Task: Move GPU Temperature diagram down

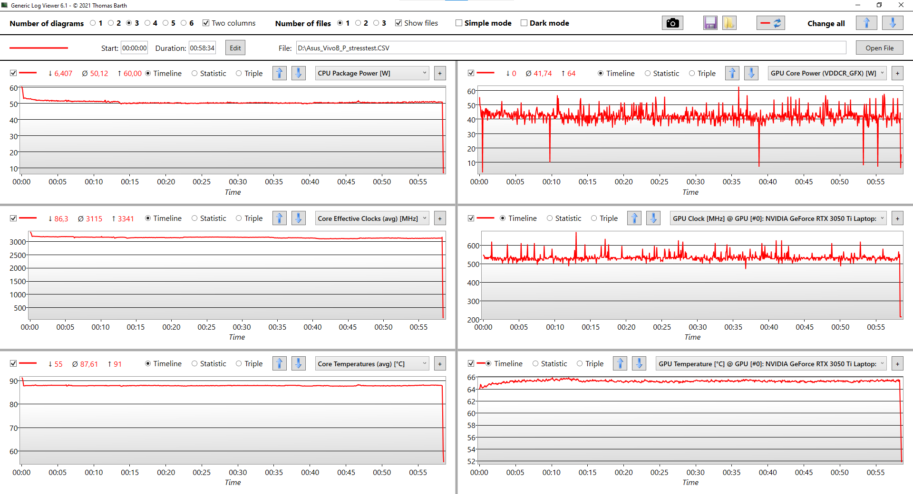Action: [639, 363]
